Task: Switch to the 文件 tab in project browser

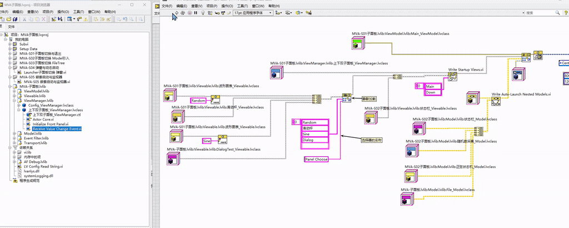Action: pos(12,27)
